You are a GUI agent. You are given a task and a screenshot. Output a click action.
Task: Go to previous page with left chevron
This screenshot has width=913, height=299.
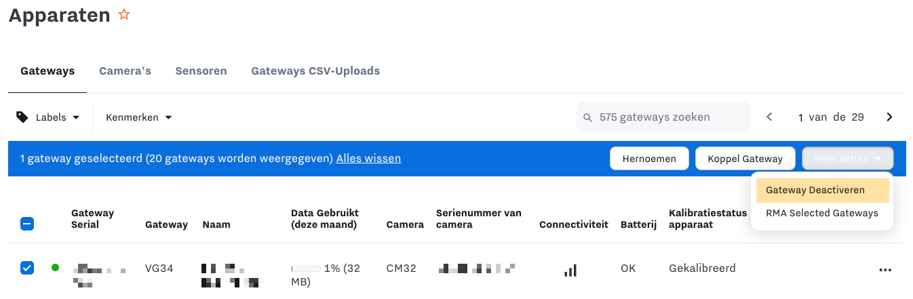tap(769, 117)
